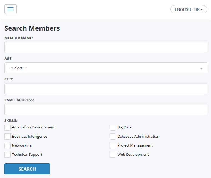Check the Project Management checkbox
The height and width of the screenshot is (178, 211).
[x=113, y=146]
